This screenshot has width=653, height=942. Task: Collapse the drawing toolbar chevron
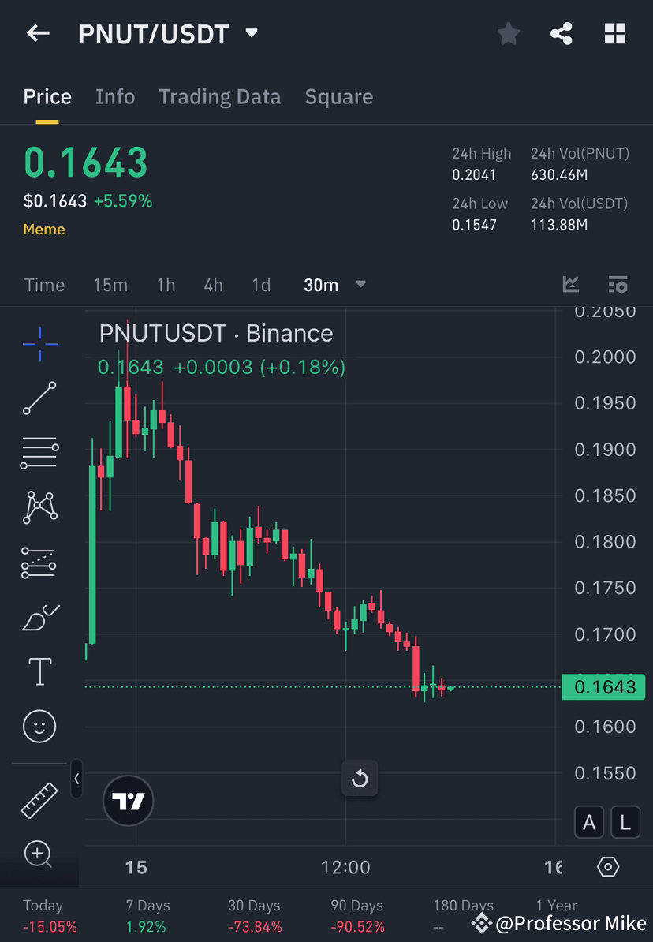click(x=76, y=779)
